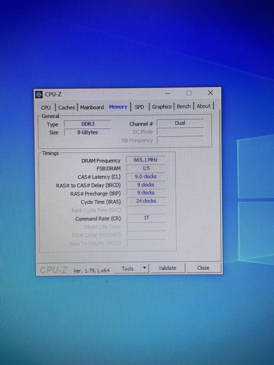274x365 pixels.
Task: Click the 1T command rate value
Action: point(146,218)
